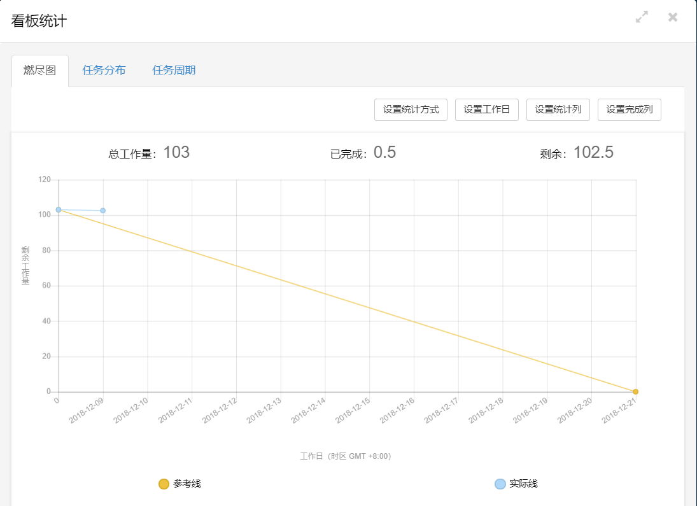Click the 设置统计方式 button
This screenshot has width=697, height=506.
[x=411, y=109]
